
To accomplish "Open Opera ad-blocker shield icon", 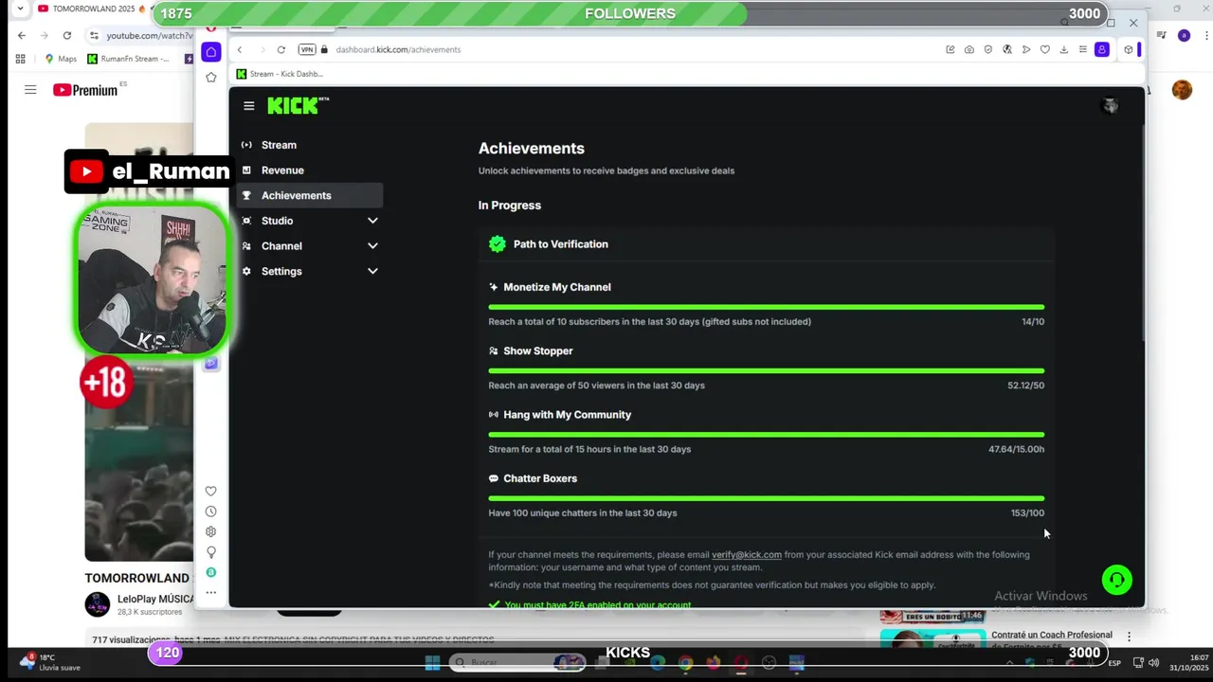I will (987, 49).
